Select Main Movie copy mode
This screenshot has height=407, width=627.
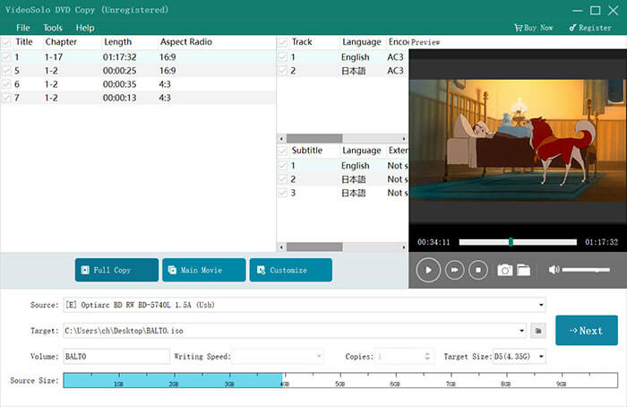(x=203, y=270)
